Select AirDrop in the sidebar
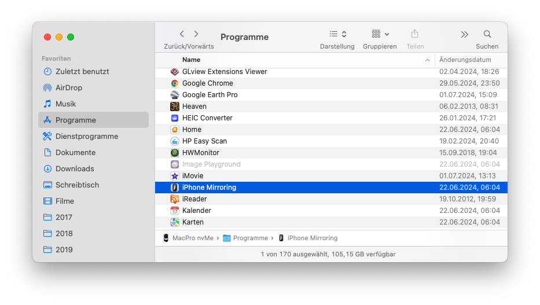The image size is (540, 305). 93,88
